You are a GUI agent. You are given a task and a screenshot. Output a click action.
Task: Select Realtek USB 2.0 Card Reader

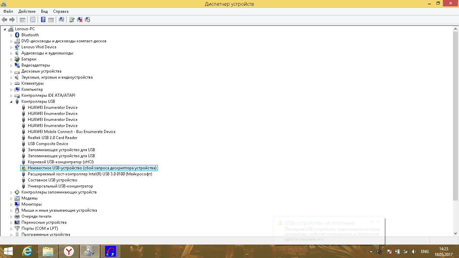[52, 138]
